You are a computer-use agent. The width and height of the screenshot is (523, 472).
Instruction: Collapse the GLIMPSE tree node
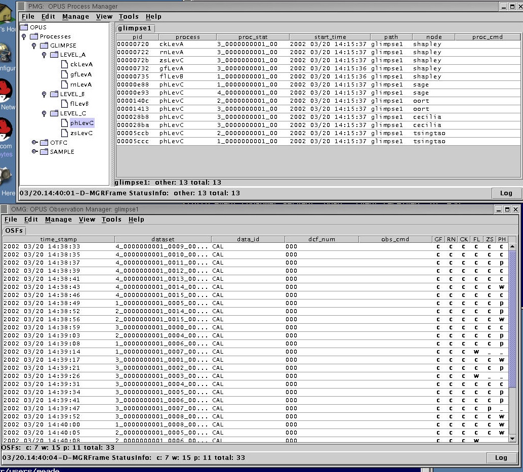coord(34,46)
